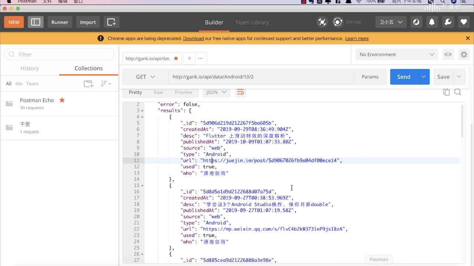Image resolution: width=474 pixels, height=266 pixels.
Task: Collapse the results array on line 3
Action: point(143,111)
